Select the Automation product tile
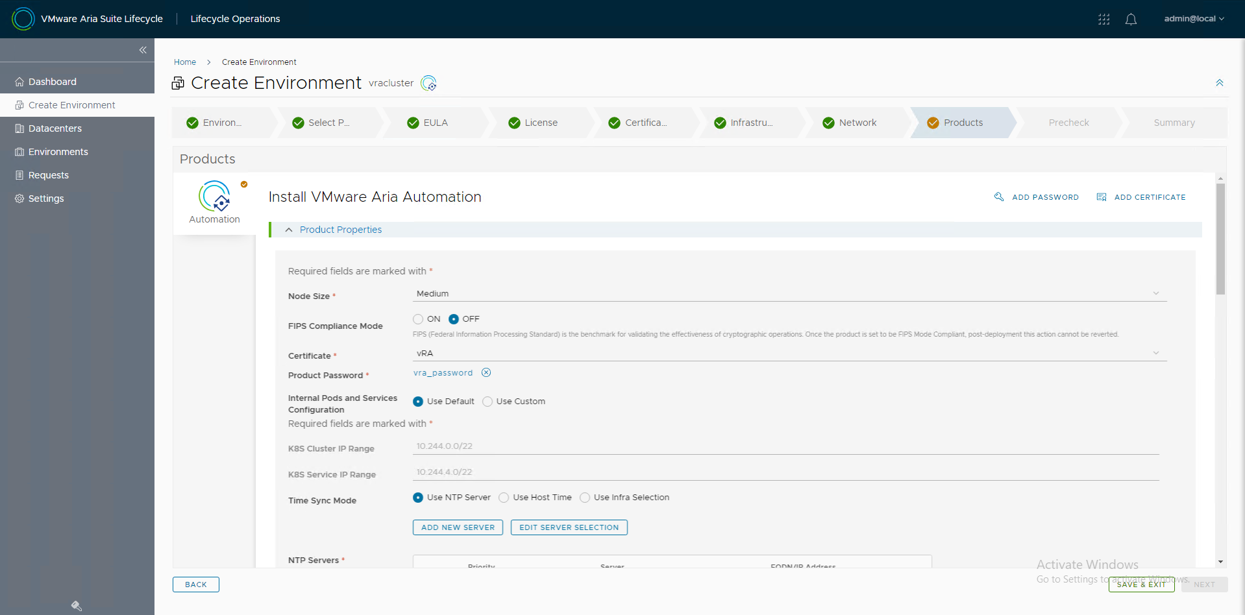The image size is (1245, 615). (x=215, y=203)
